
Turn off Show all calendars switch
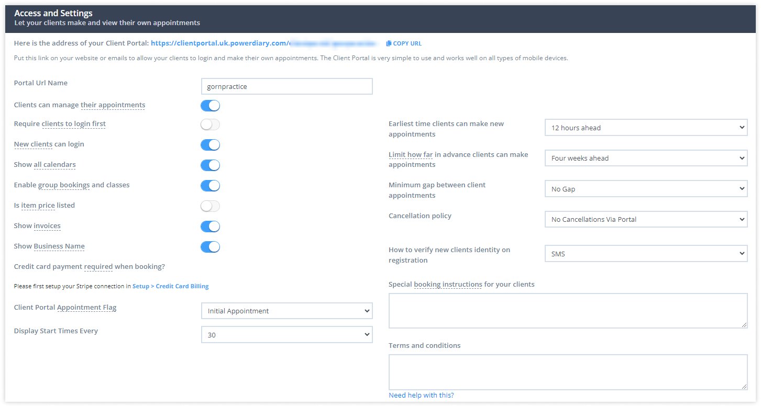[x=210, y=165]
